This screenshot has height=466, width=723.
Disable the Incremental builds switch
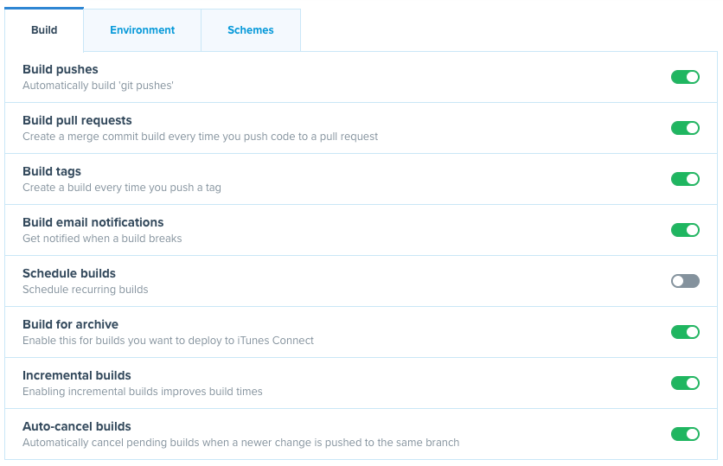[685, 383]
